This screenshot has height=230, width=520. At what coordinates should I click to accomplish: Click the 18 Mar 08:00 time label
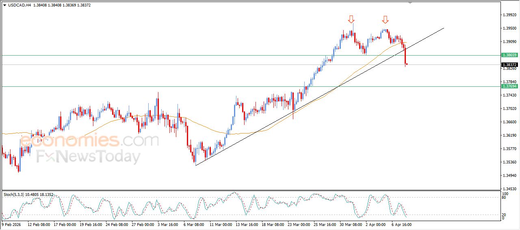coord(273,224)
